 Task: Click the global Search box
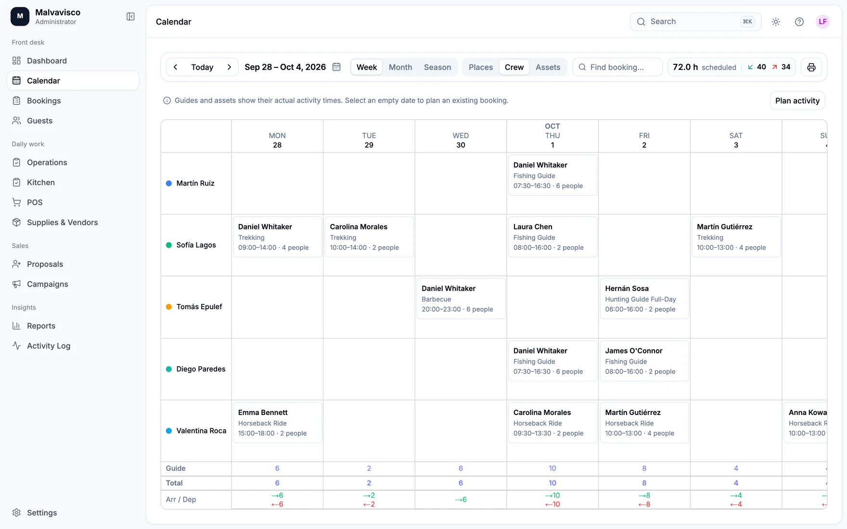[695, 22]
